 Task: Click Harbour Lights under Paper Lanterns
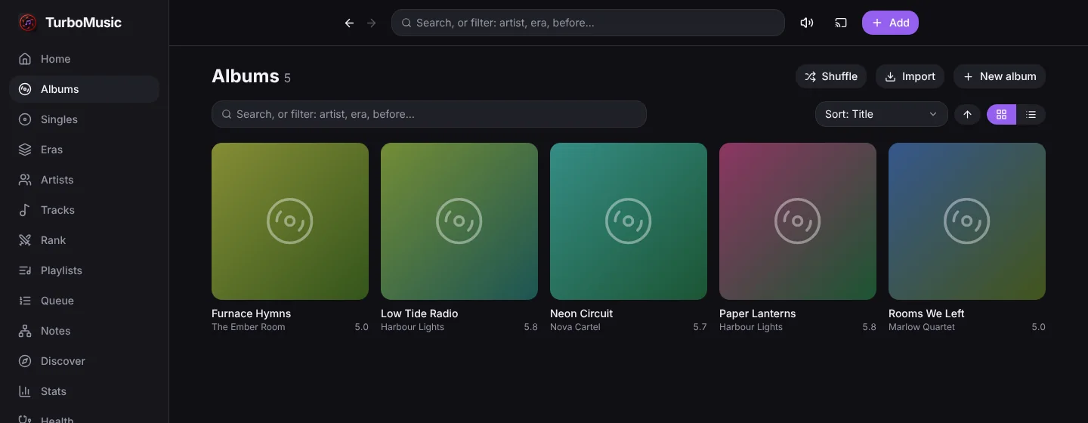(751, 327)
